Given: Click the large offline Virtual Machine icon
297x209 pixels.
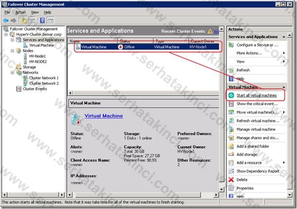Looking at the screenshot, I should coord(76,119).
